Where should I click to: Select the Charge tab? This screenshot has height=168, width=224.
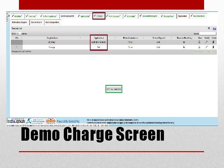point(99,16)
